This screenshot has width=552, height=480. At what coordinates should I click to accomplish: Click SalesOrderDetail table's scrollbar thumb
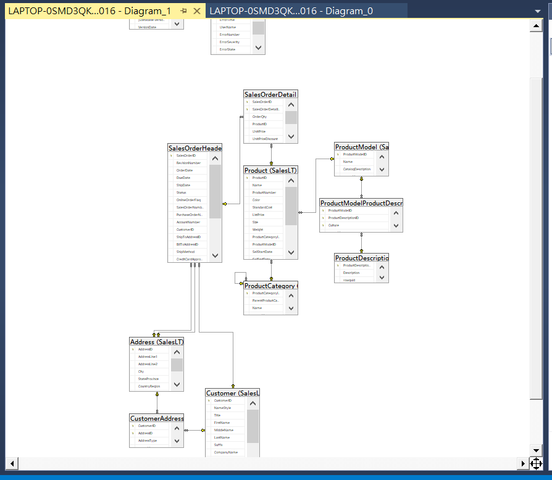pos(291,117)
